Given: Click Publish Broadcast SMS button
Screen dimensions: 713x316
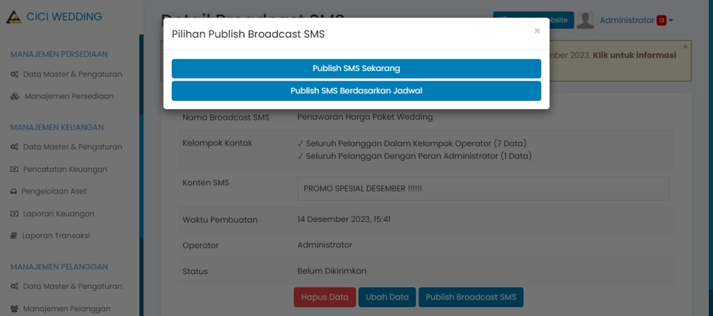Looking at the screenshot, I should (471, 297).
